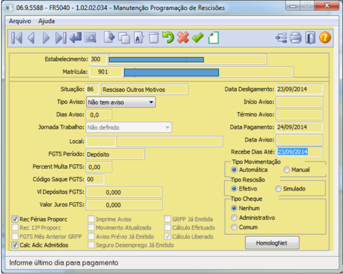This screenshot has width=343, height=274.
Task: Click the Matrícula field 901
Action: coord(106,72)
